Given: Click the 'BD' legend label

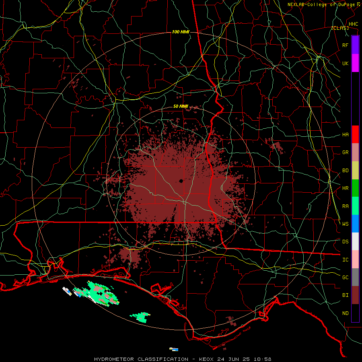Looking at the screenshot, I should pyautogui.click(x=345, y=171).
